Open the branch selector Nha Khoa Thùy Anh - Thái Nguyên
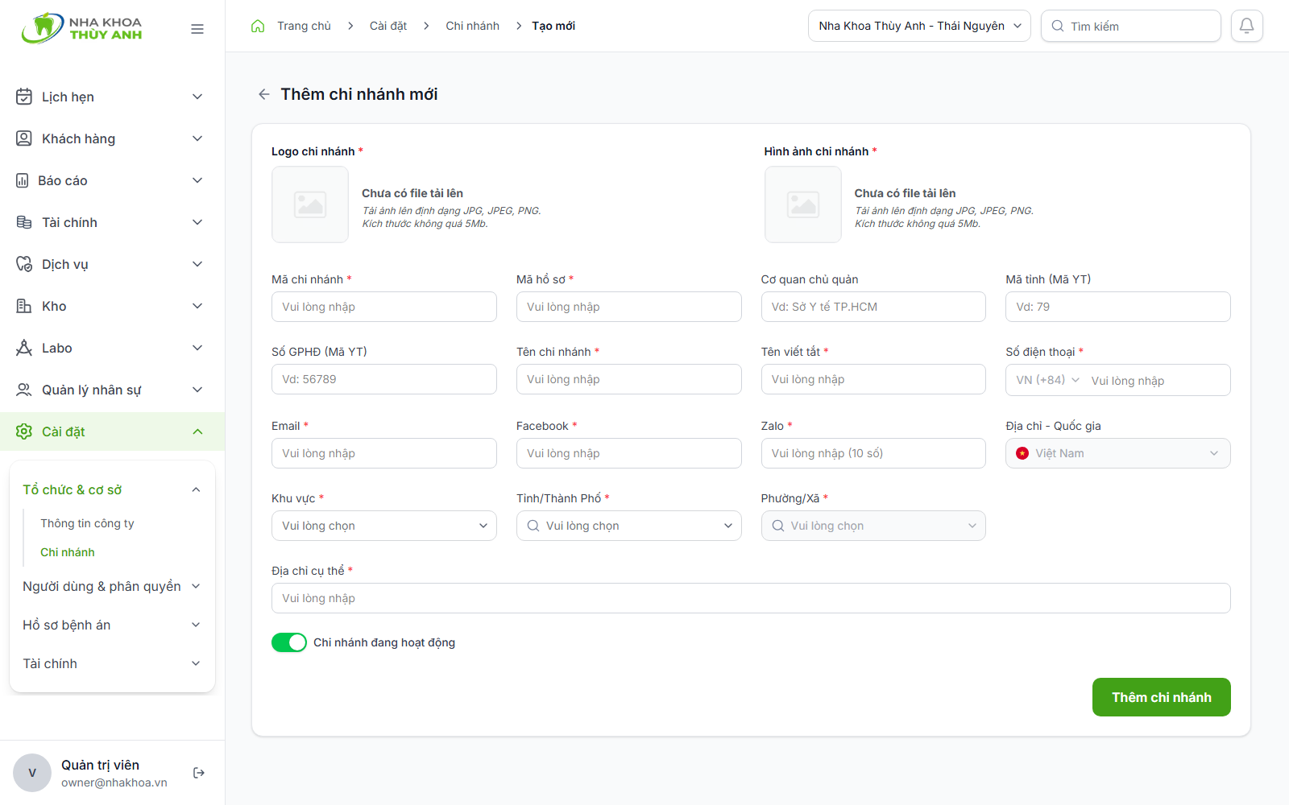1289x805 pixels. click(919, 26)
